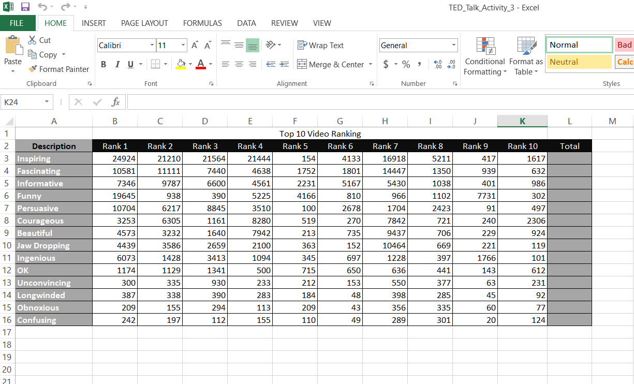Switch to the FORMULAS tab
This screenshot has width=634, height=384.
point(202,23)
